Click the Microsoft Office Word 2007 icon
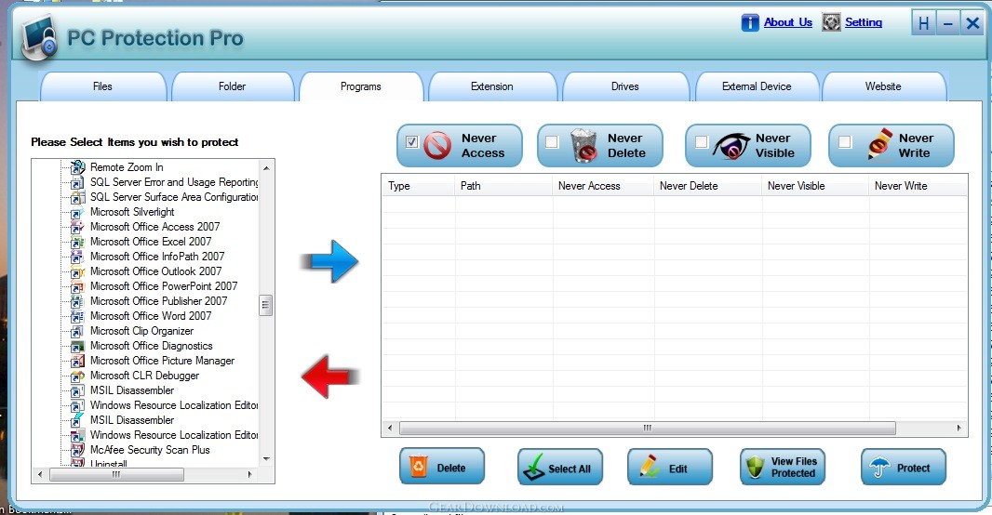 pos(77,316)
